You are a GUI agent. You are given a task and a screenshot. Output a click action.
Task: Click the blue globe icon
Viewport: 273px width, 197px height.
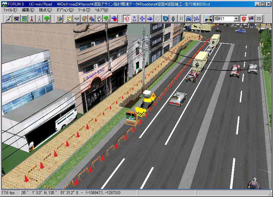pos(165,19)
